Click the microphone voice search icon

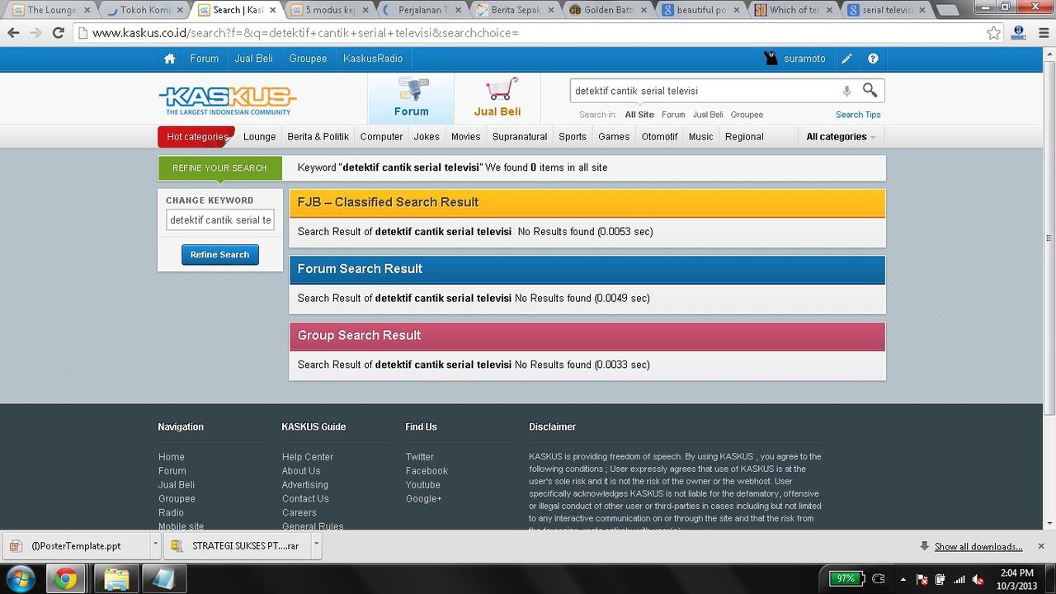(846, 91)
